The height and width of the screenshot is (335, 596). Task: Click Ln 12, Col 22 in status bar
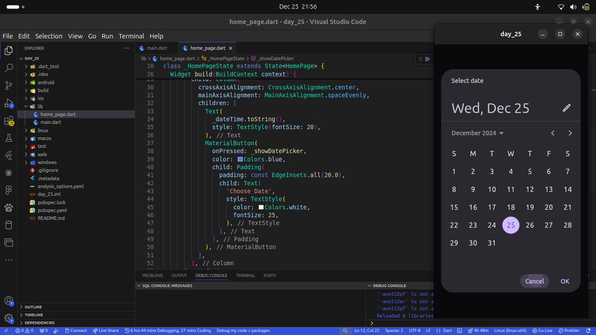tap(368, 331)
